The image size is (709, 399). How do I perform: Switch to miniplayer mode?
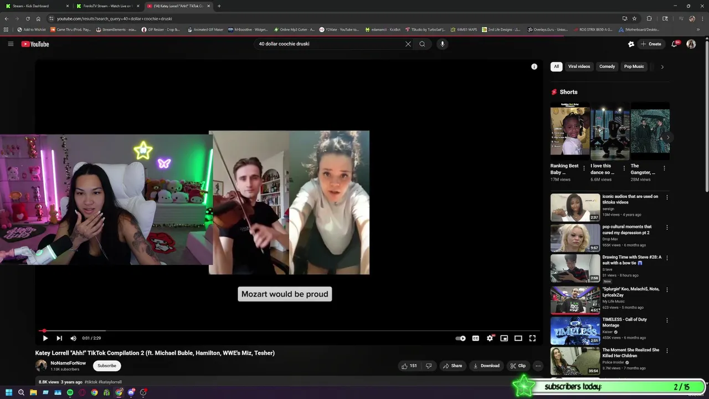(x=504, y=338)
